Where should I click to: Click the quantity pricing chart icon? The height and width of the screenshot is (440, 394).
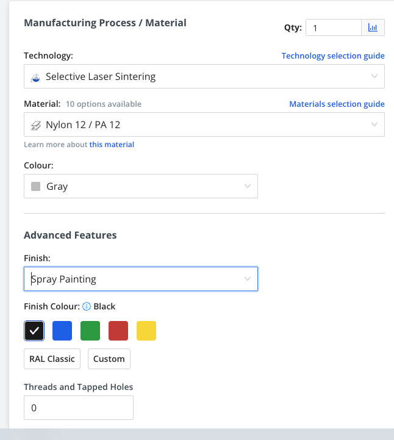373,27
